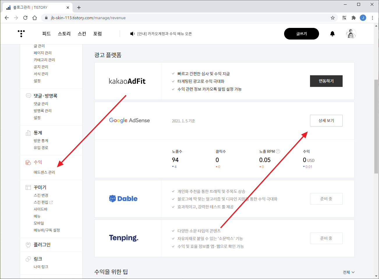
Task: Click the speaker announcement icon
Action: point(132,34)
